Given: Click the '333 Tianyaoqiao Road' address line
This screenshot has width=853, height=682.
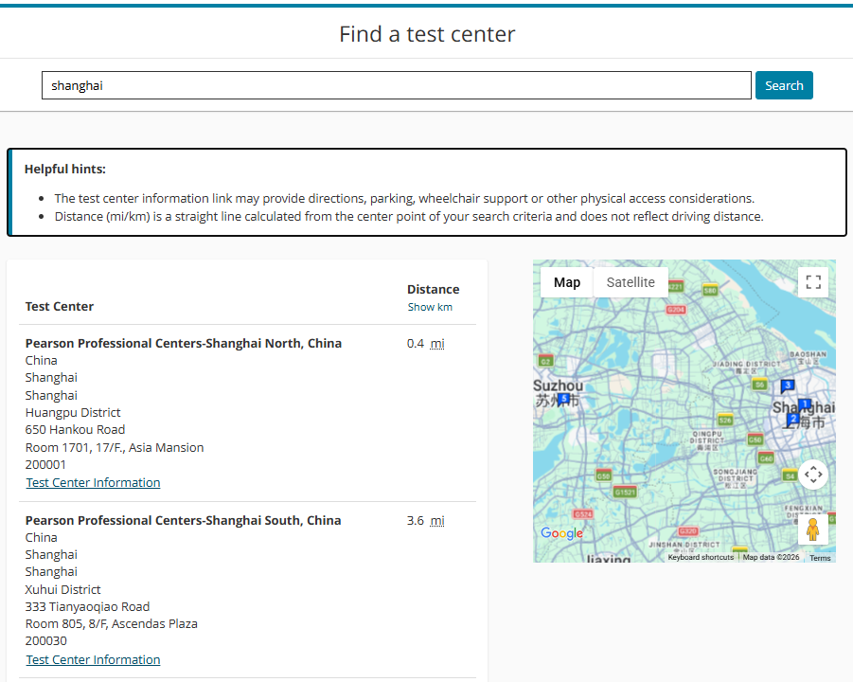Looking at the screenshot, I should coord(88,607).
